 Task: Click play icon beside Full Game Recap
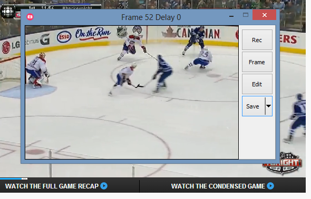[104, 186]
